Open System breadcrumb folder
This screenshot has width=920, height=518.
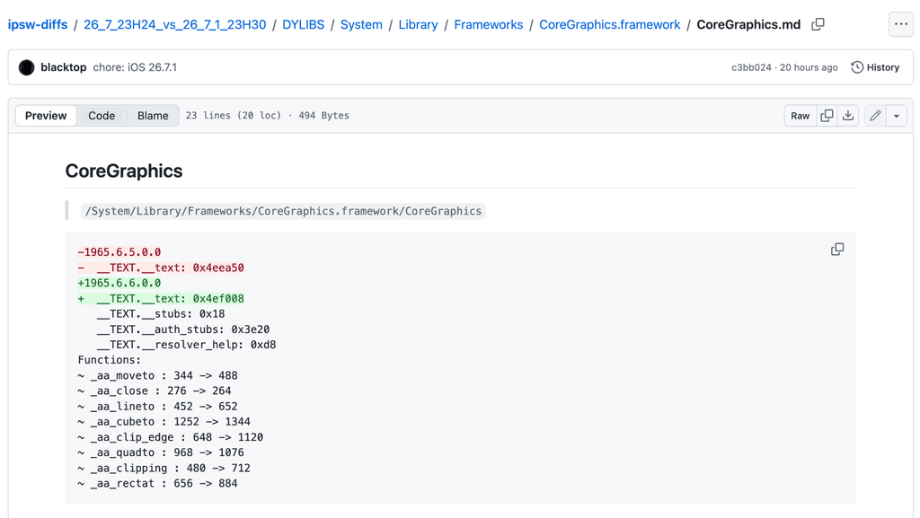tap(361, 24)
